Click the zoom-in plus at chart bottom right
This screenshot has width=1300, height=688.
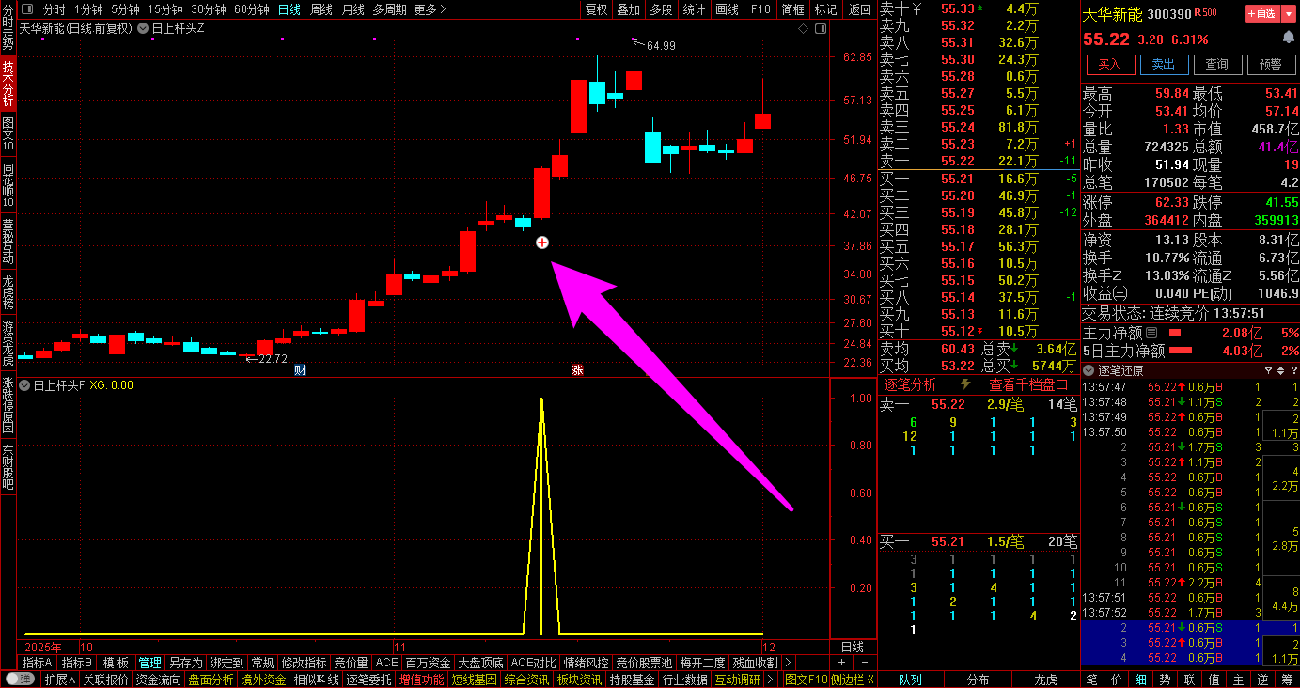click(x=842, y=663)
